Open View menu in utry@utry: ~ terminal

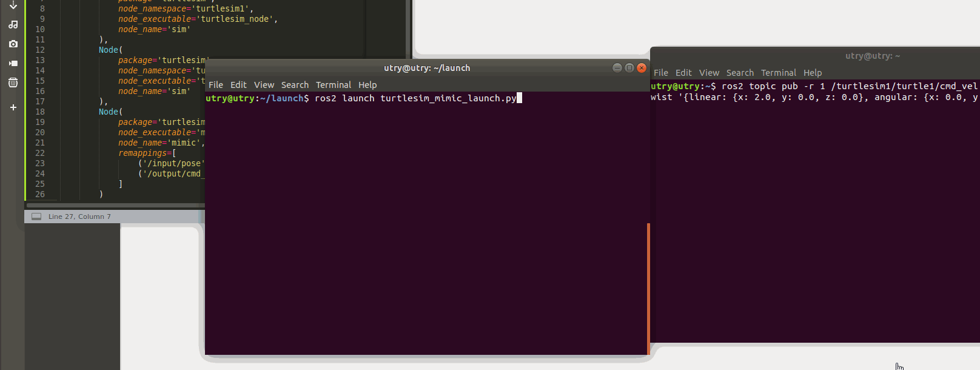point(709,73)
